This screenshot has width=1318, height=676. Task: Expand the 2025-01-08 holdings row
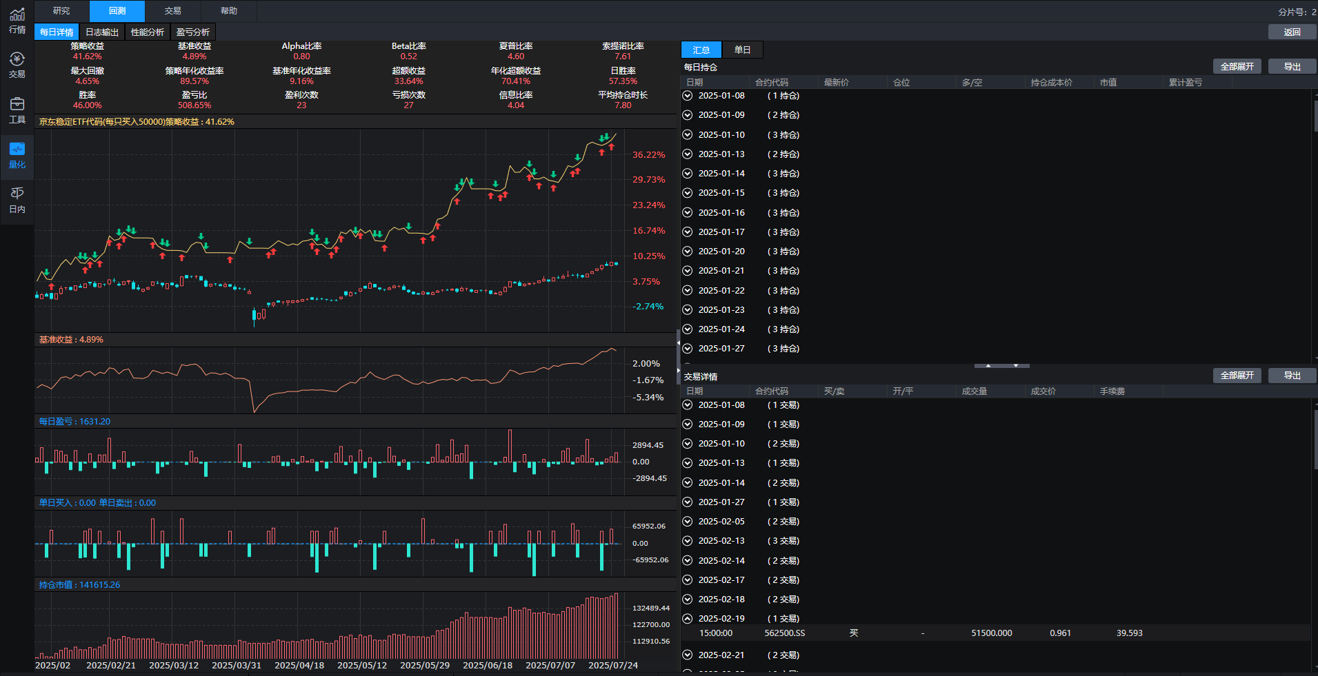688,96
